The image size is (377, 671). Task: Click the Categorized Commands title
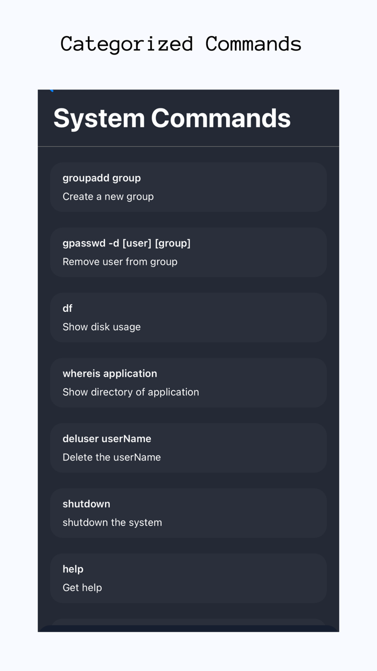(181, 44)
